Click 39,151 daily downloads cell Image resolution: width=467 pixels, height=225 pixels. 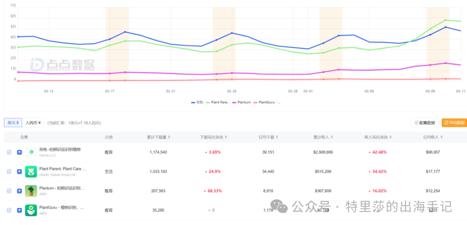[x=268, y=152]
